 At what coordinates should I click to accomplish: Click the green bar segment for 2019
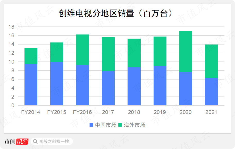click(x=160, y=51)
